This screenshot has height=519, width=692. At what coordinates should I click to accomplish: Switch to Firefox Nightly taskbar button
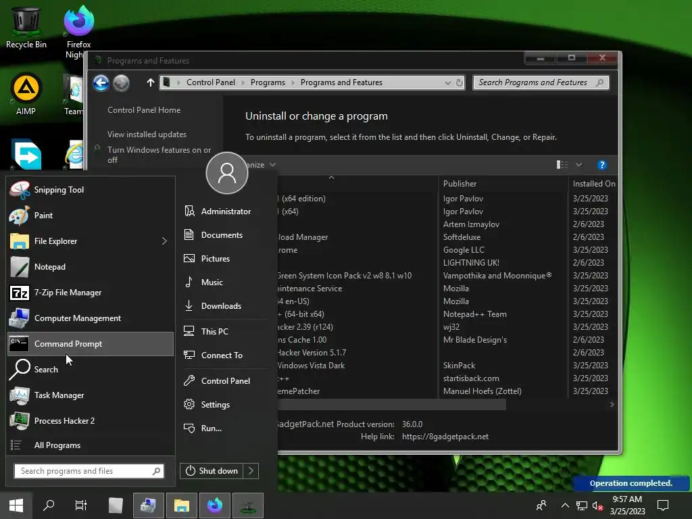tap(215, 505)
